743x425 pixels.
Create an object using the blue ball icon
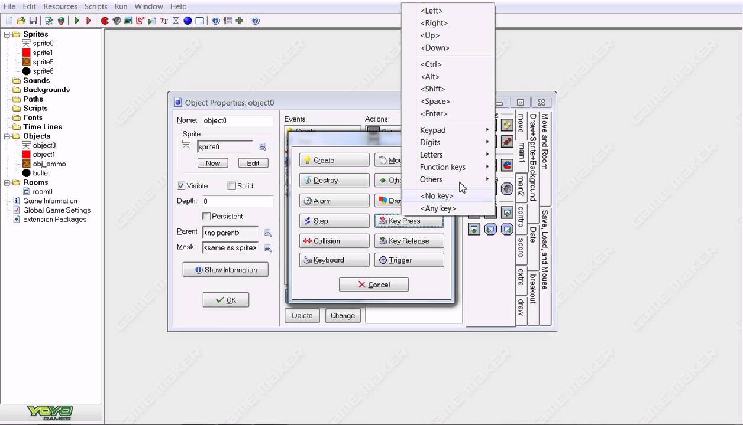click(188, 21)
